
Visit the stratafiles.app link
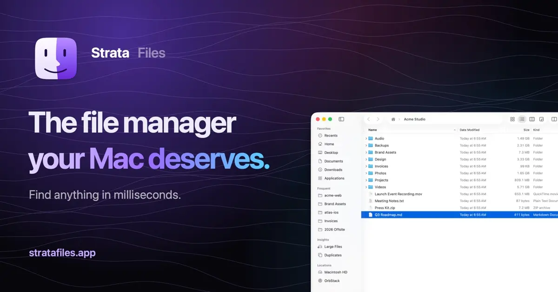coord(62,253)
